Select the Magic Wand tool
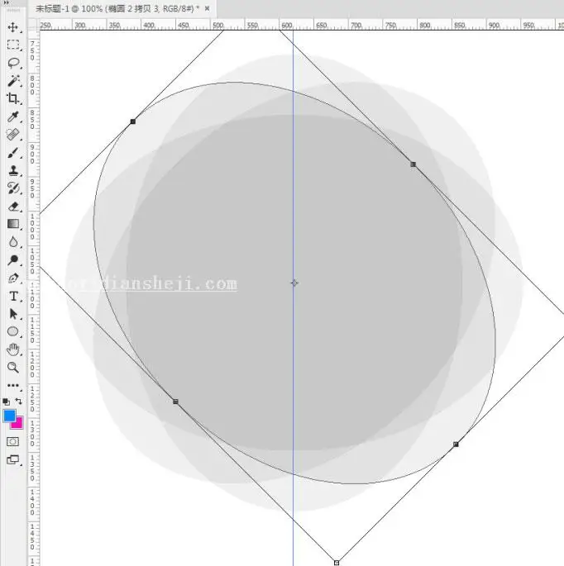 (x=13, y=80)
